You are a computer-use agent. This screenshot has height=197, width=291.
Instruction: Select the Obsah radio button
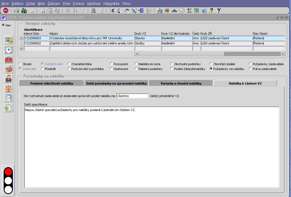click(20, 64)
